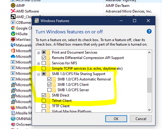Click the blue help question mark icon
The height and width of the screenshot is (129, 162).
(149, 31)
